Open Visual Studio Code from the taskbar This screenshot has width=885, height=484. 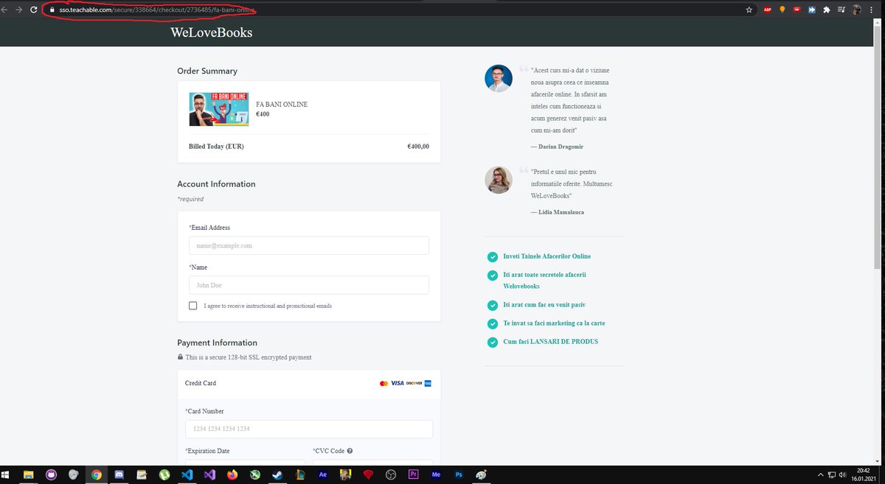click(x=187, y=475)
